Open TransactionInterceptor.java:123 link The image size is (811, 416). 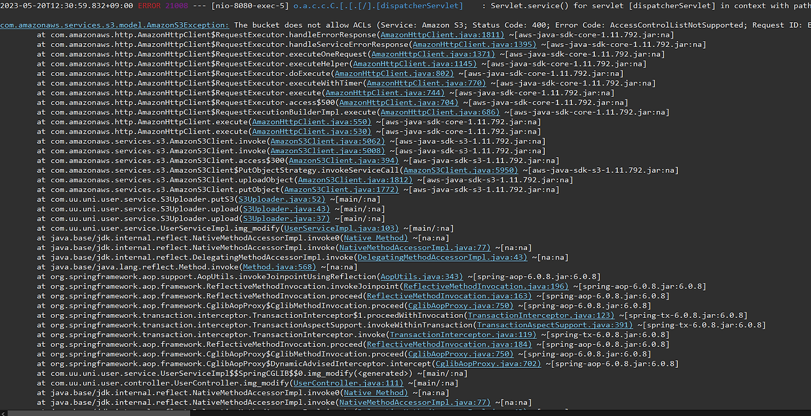coord(540,315)
